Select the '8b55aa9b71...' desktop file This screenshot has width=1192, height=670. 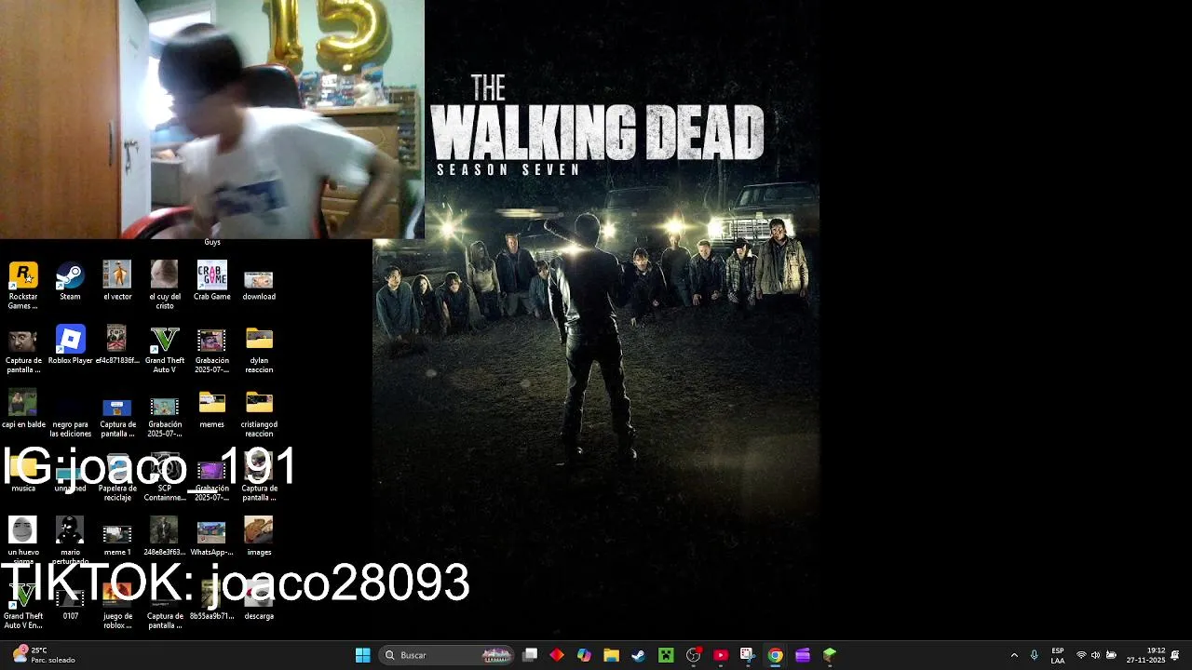point(211,601)
